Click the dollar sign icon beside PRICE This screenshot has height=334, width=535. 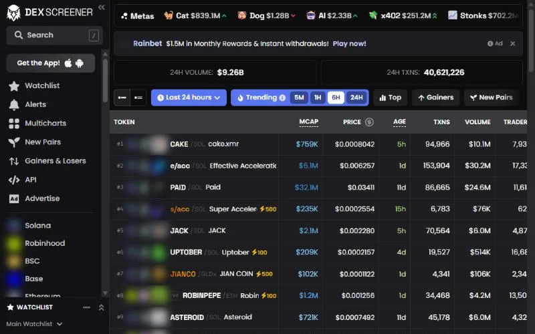[x=369, y=122]
